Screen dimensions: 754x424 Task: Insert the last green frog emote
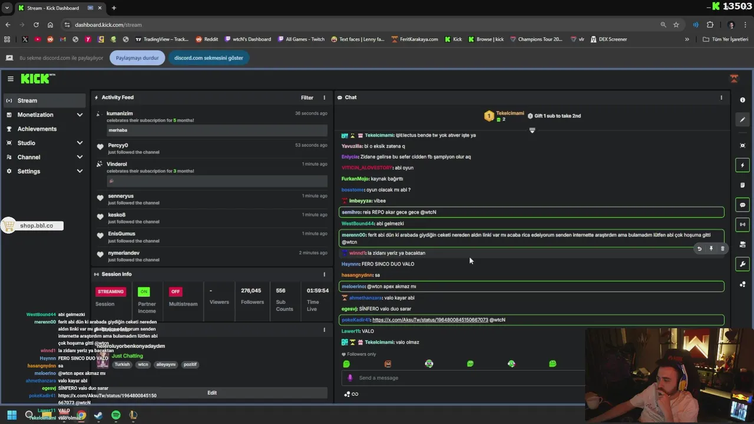pos(553,364)
